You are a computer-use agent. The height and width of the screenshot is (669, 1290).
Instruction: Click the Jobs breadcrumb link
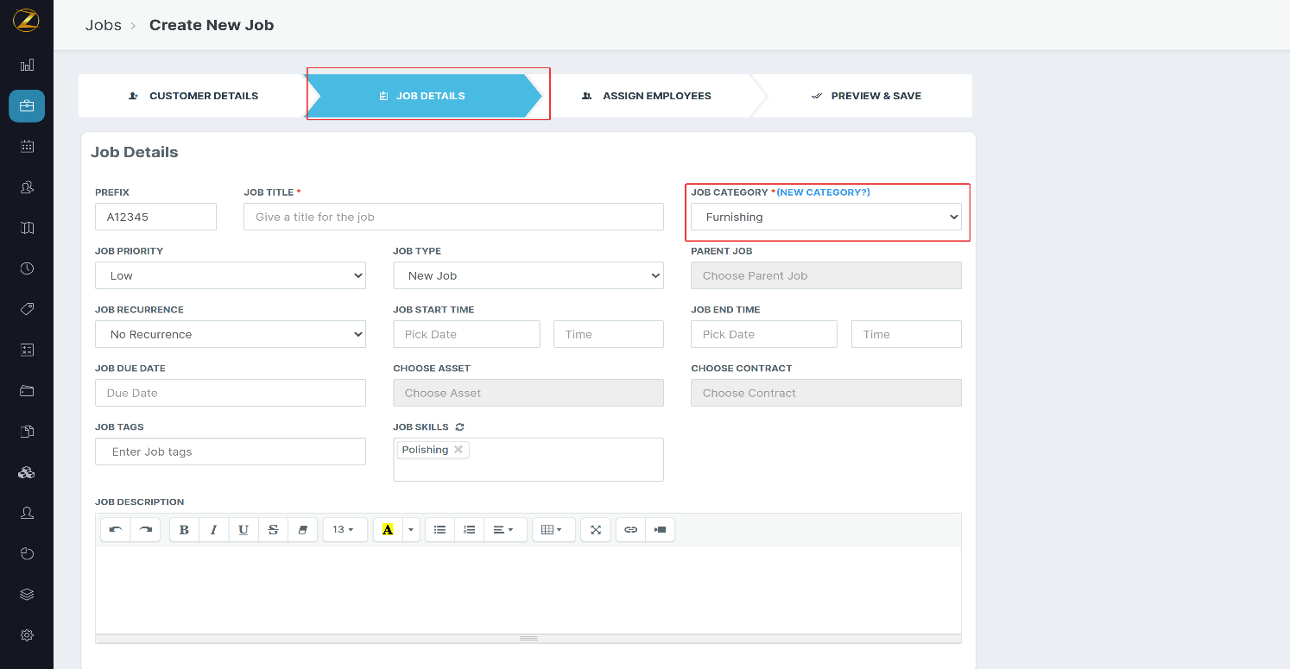pos(104,25)
